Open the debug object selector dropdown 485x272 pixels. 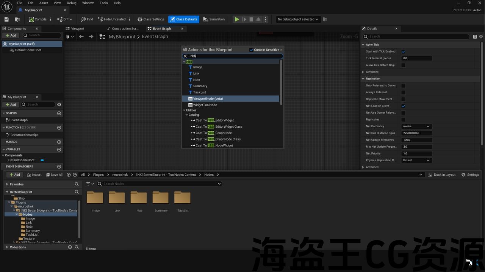click(298, 19)
